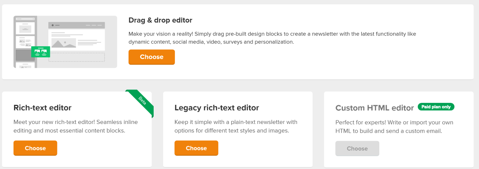Click the dark gray sidebar block in illustration
The height and width of the screenshot is (169, 479).
coord(25,55)
